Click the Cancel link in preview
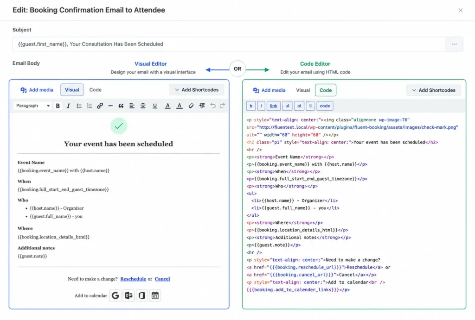 [x=162, y=279]
